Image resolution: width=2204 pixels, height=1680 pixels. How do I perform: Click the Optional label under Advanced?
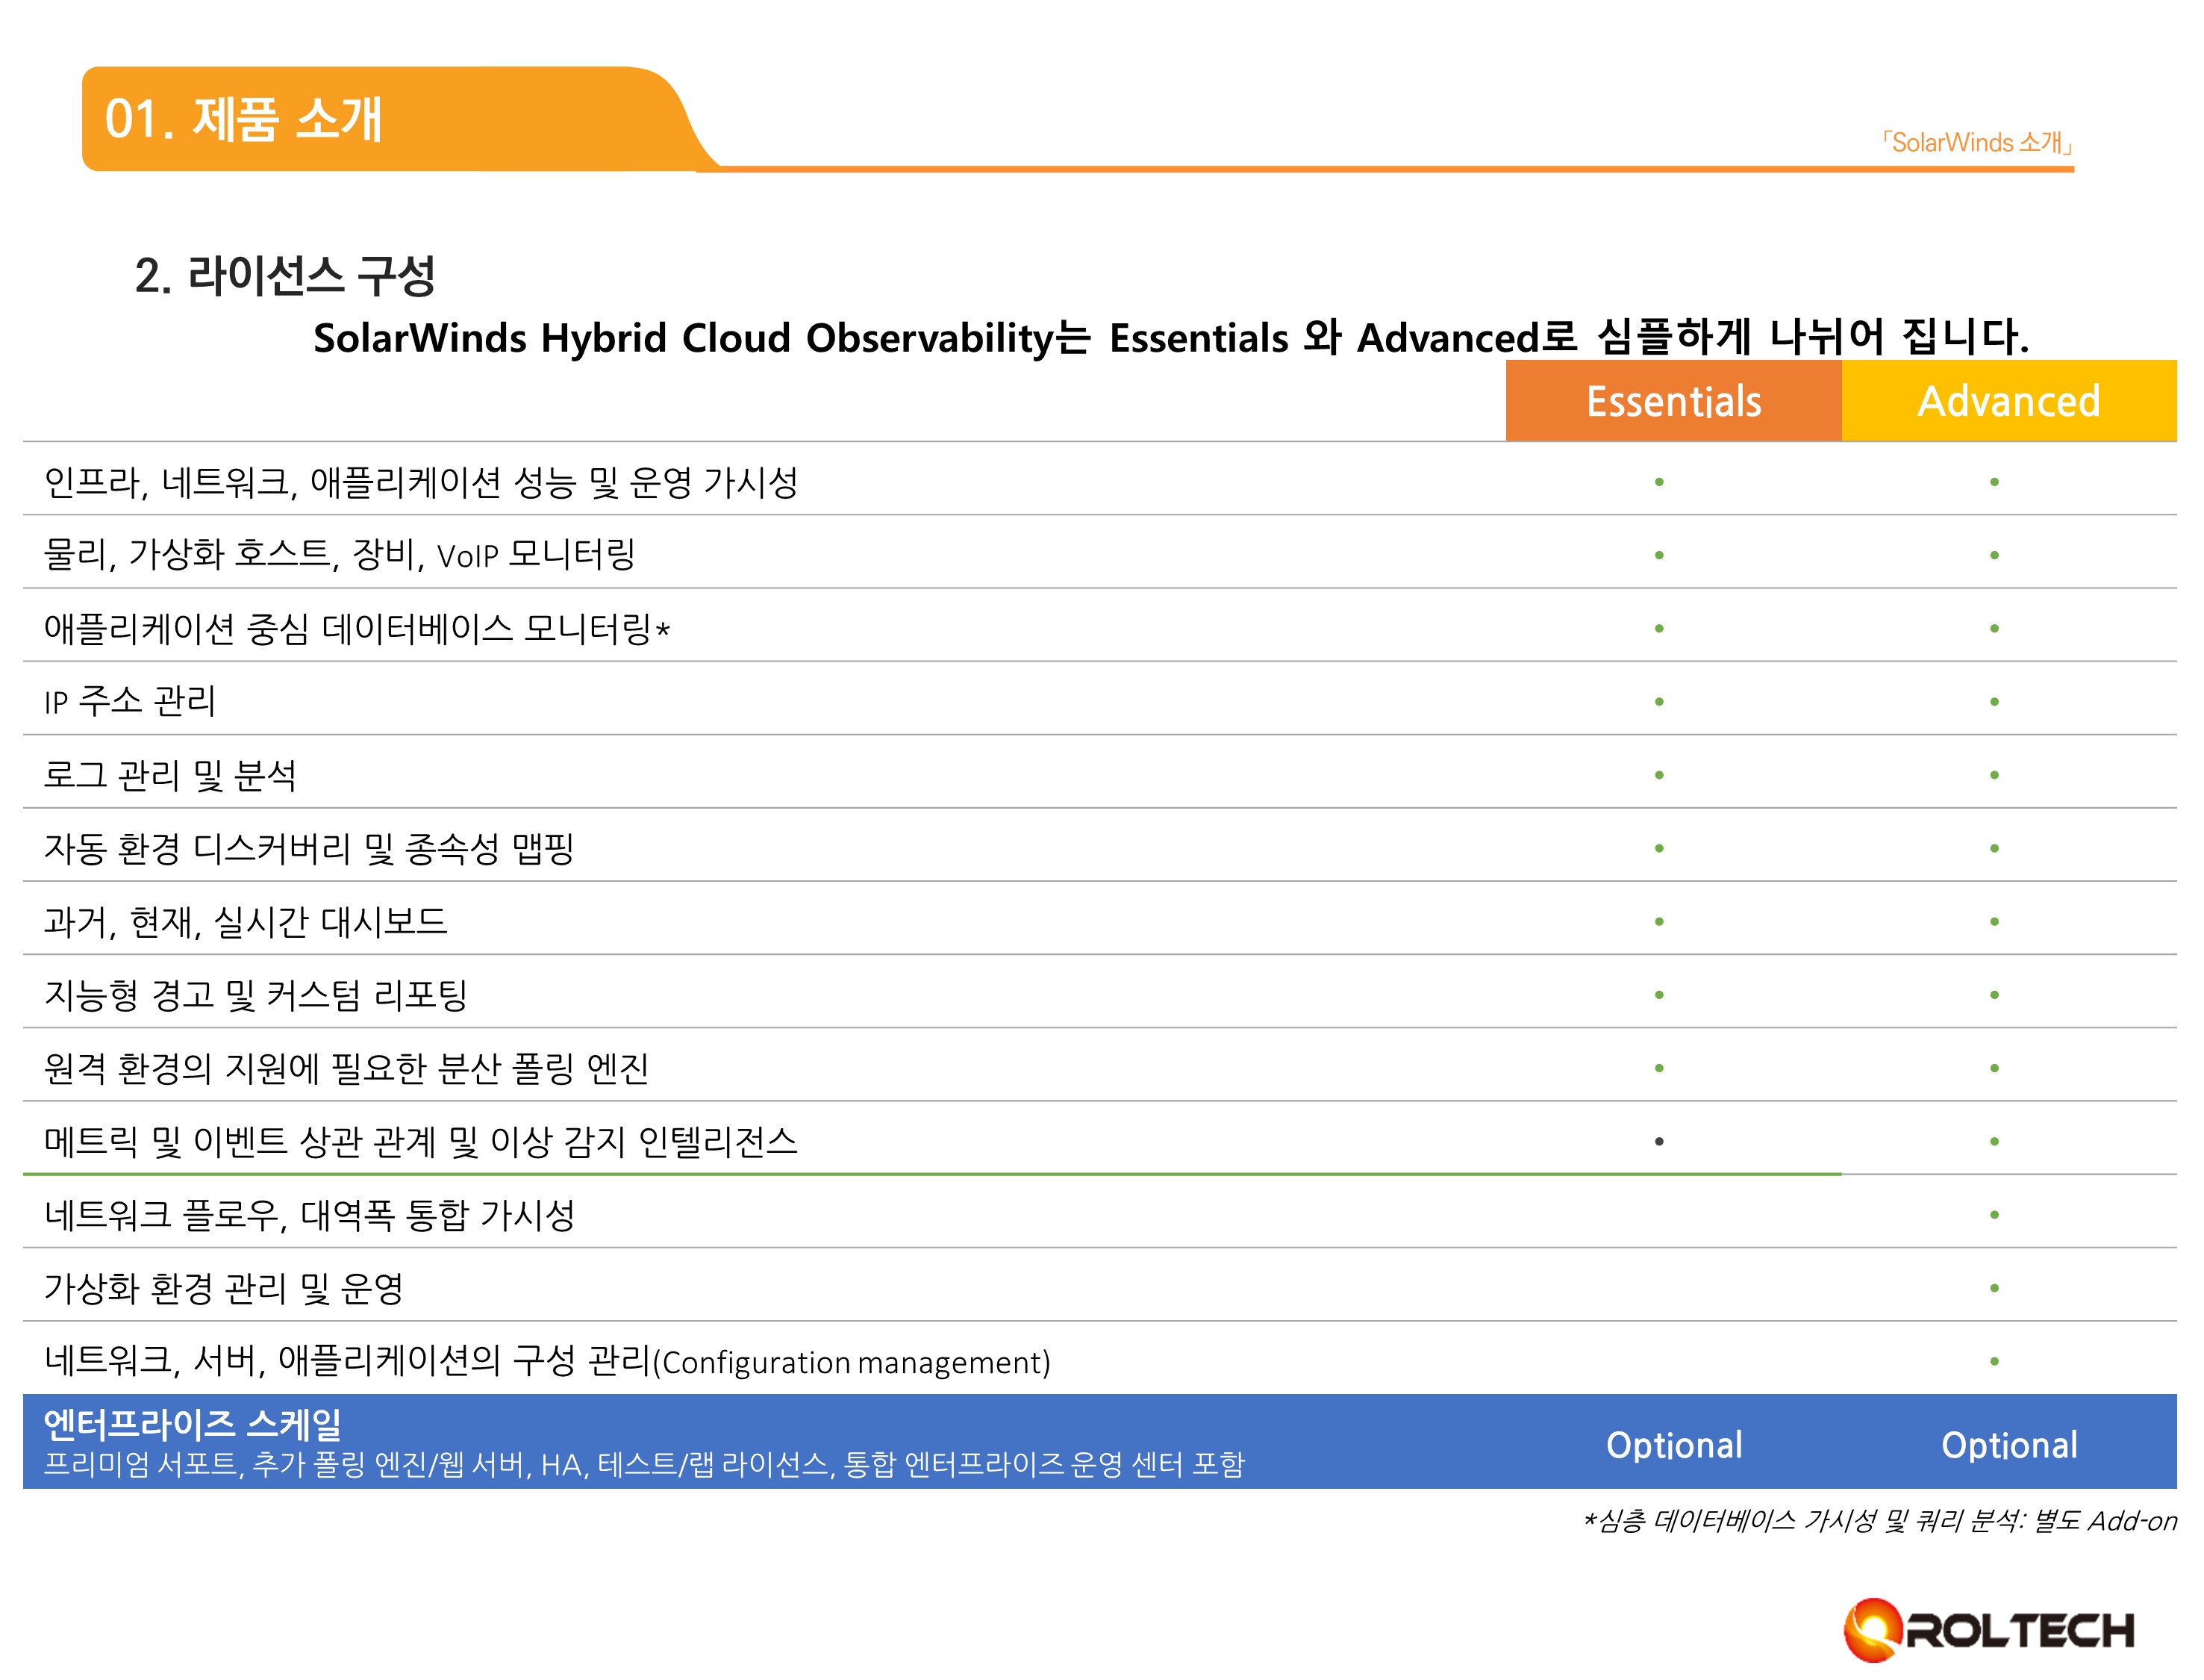pos(2008,1445)
